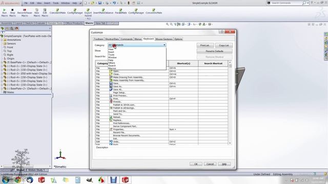Run the ConcentricMate macro
328x184 pixels.
tap(154, 11)
